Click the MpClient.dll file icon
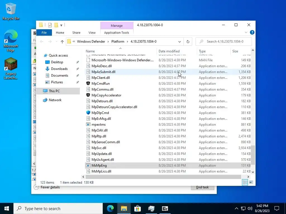 (88, 78)
